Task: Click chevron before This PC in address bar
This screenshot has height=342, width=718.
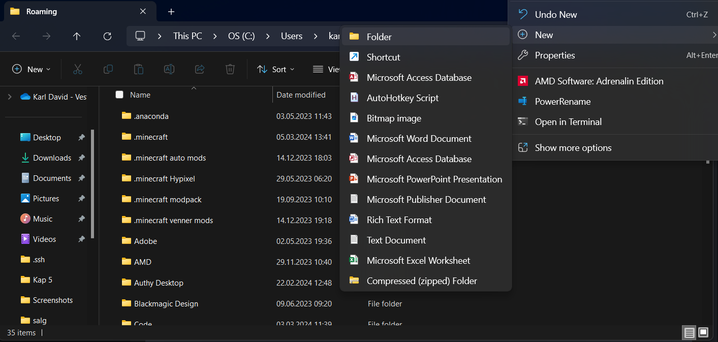Action: tap(160, 36)
